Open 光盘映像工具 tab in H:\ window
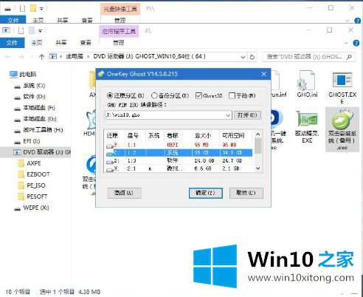Viewport: 363px width, 297px height. coord(120,9)
